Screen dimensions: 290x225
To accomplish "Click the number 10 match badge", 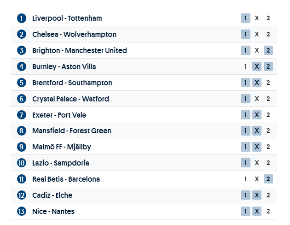I will pyautogui.click(x=22, y=163).
